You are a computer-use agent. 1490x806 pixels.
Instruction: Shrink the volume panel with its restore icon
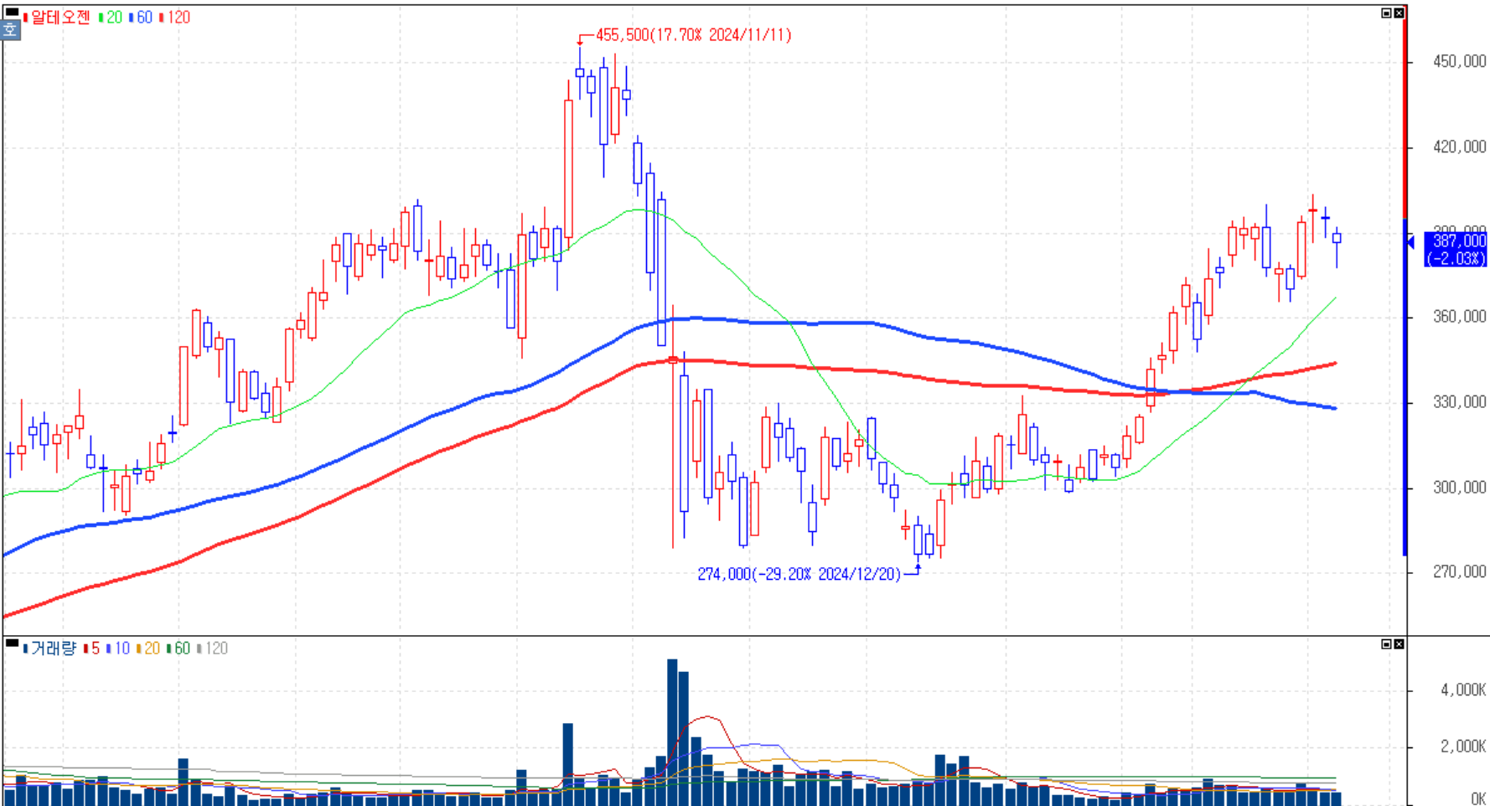coord(1386,644)
